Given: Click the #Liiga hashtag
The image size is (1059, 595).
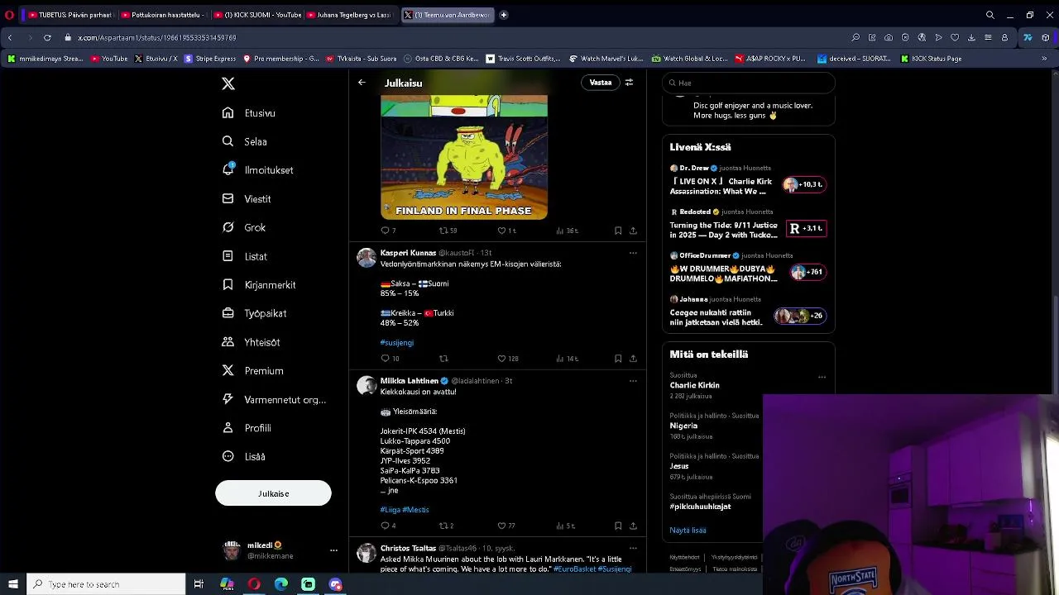Looking at the screenshot, I should 390,510.
